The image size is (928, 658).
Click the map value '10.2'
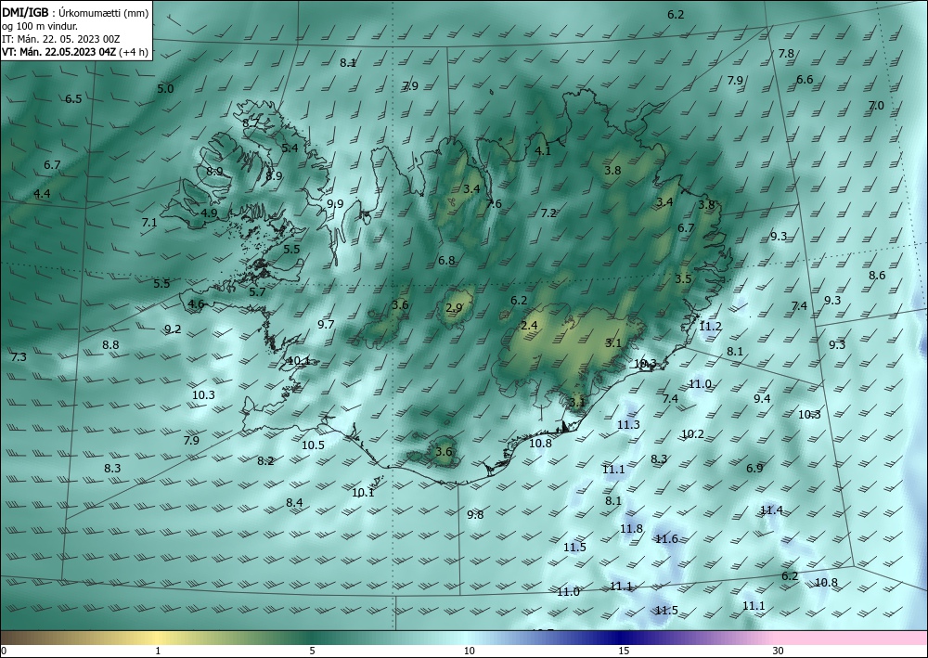692,433
